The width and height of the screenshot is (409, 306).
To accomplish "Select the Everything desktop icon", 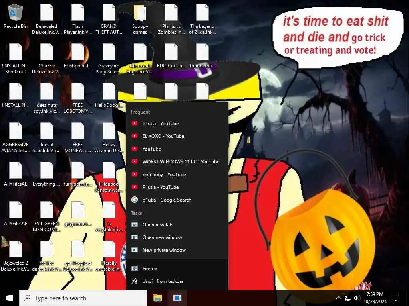I will 47,175.
